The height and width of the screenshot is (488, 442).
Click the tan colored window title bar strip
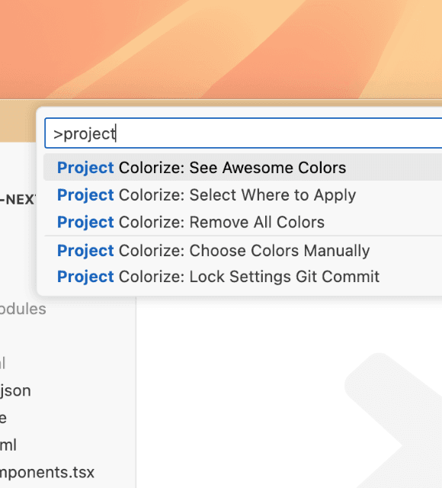pyautogui.click(x=17, y=121)
